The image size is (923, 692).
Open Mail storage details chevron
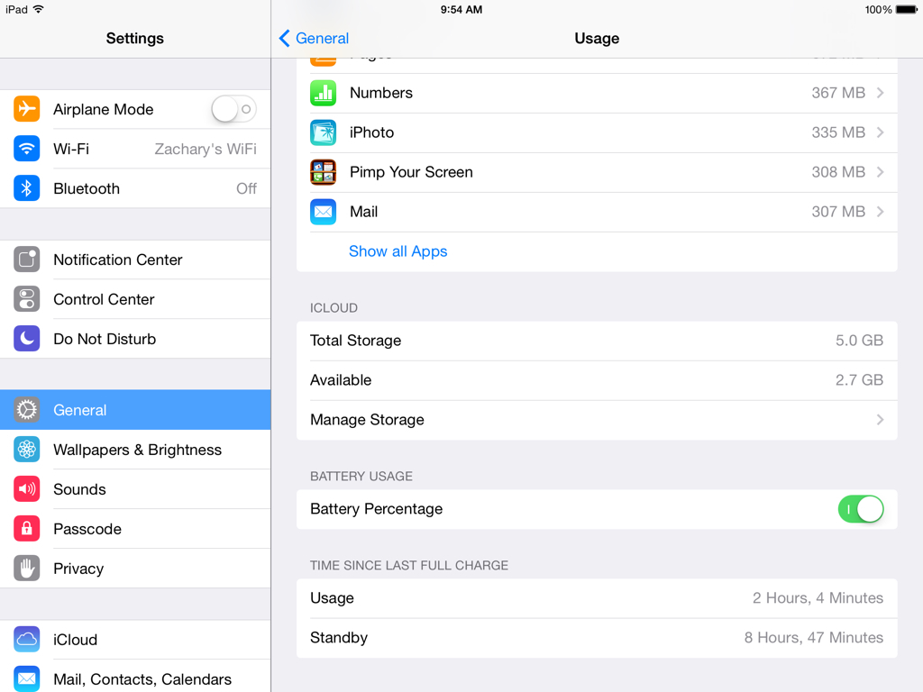click(880, 212)
